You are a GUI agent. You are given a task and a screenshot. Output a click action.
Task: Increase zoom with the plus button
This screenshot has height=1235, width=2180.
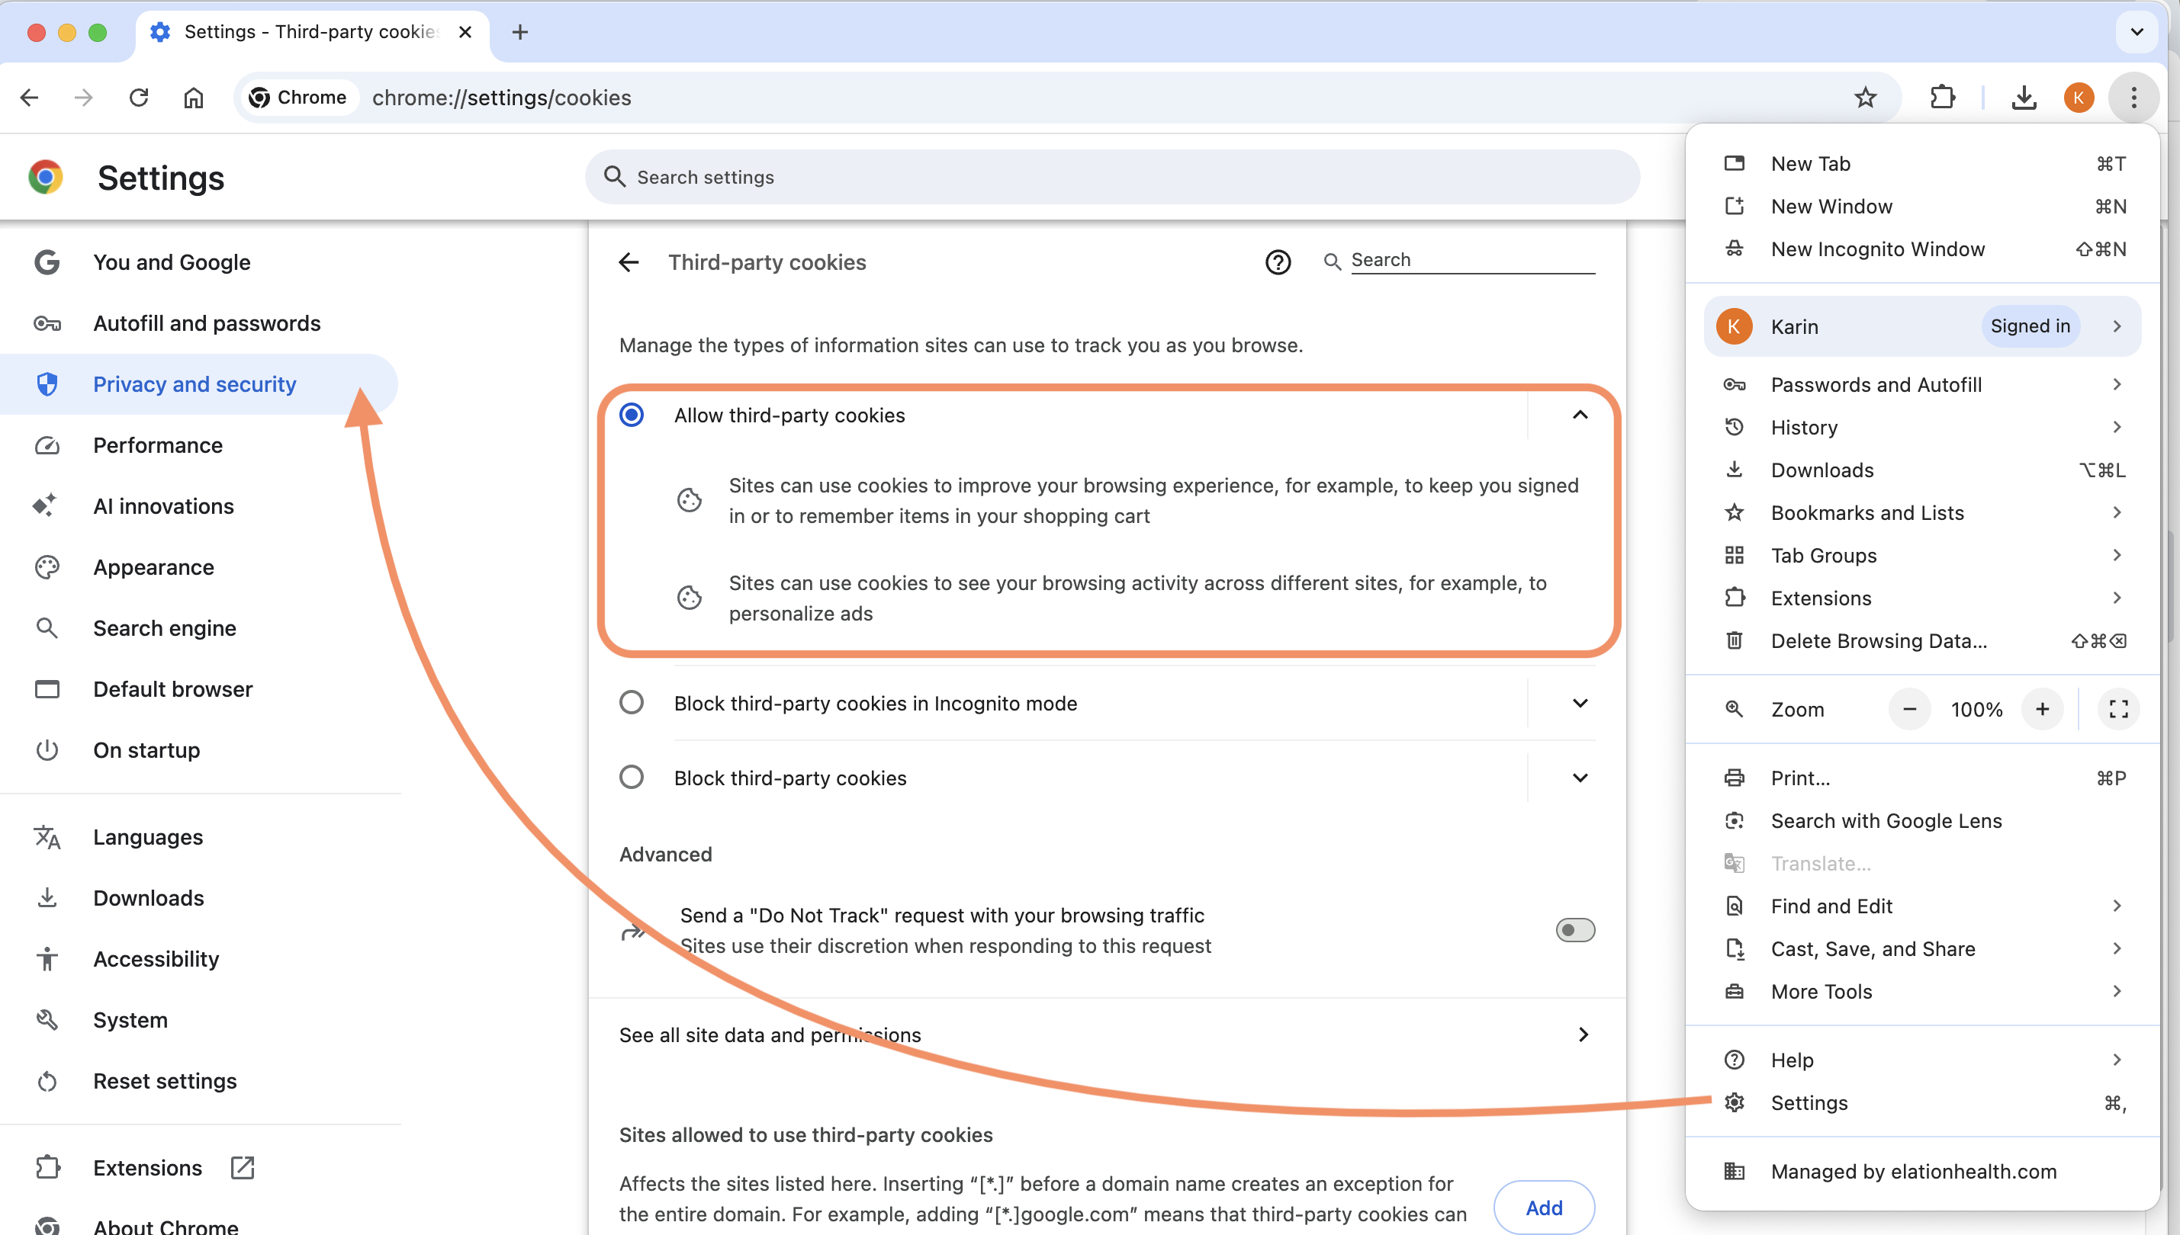point(2042,709)
